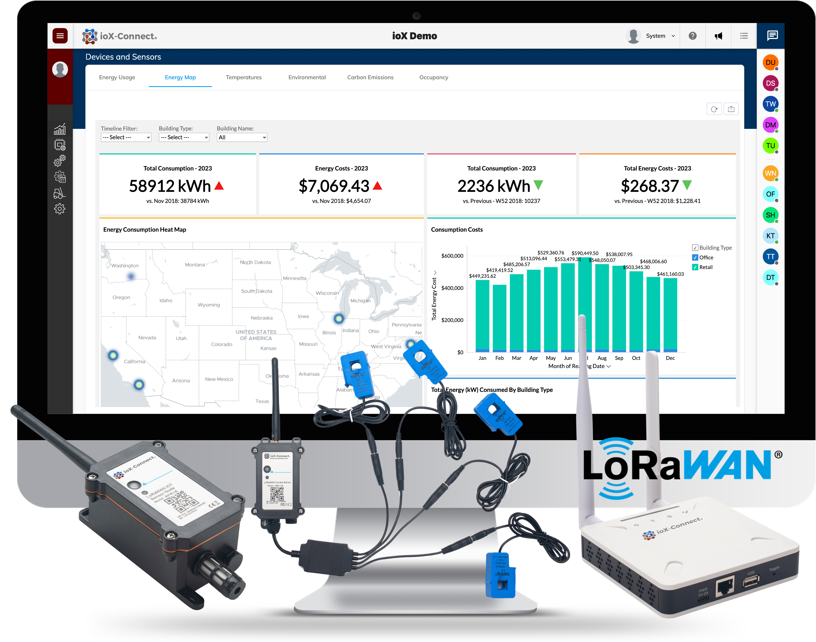Select the analytics chart icon in the left sidebar
The image size is (816, 642).
pos(60,129)
